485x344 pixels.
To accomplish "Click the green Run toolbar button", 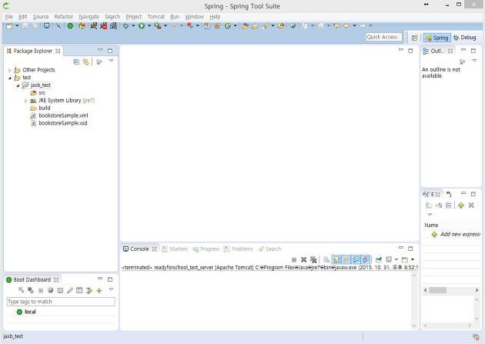I will 142,26.
